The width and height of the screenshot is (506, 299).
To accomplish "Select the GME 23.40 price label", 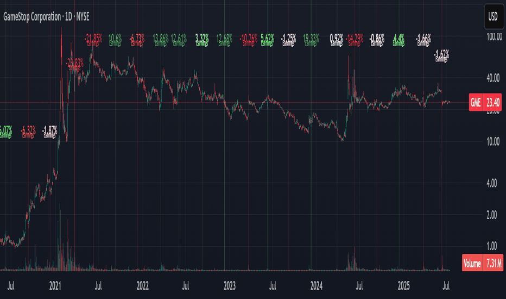I will click(485, 102).
